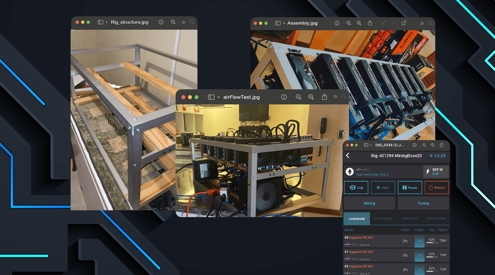Adjust GPU #1 fan speed bar
Image resolution: width=495 pixels, height=275 pixels.
pos(432,257)
